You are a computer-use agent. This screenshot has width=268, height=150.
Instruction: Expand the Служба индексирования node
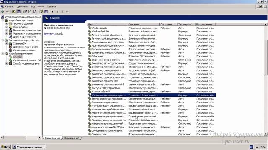click(7, 64)
